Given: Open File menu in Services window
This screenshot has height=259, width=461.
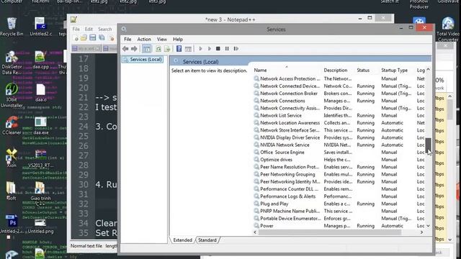Looking at the screenshot, I should pyautogui.click(x=127, y=40).
